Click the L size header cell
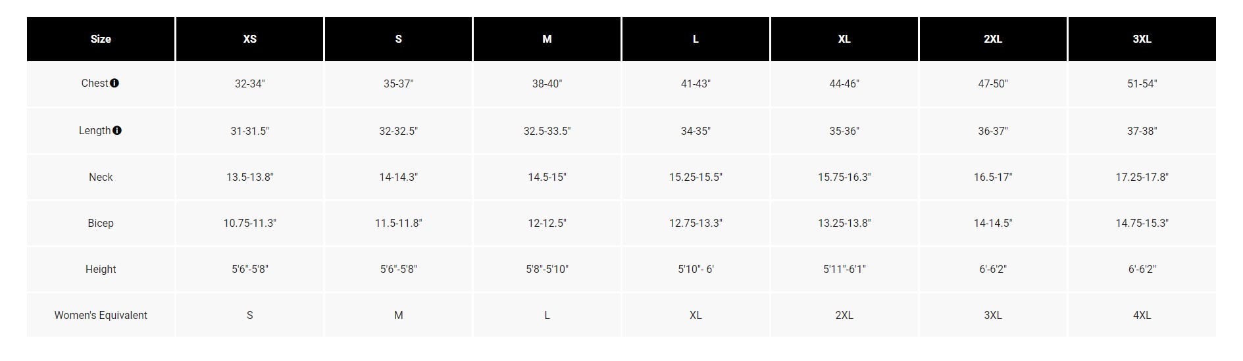 click(x=696, y=39)
